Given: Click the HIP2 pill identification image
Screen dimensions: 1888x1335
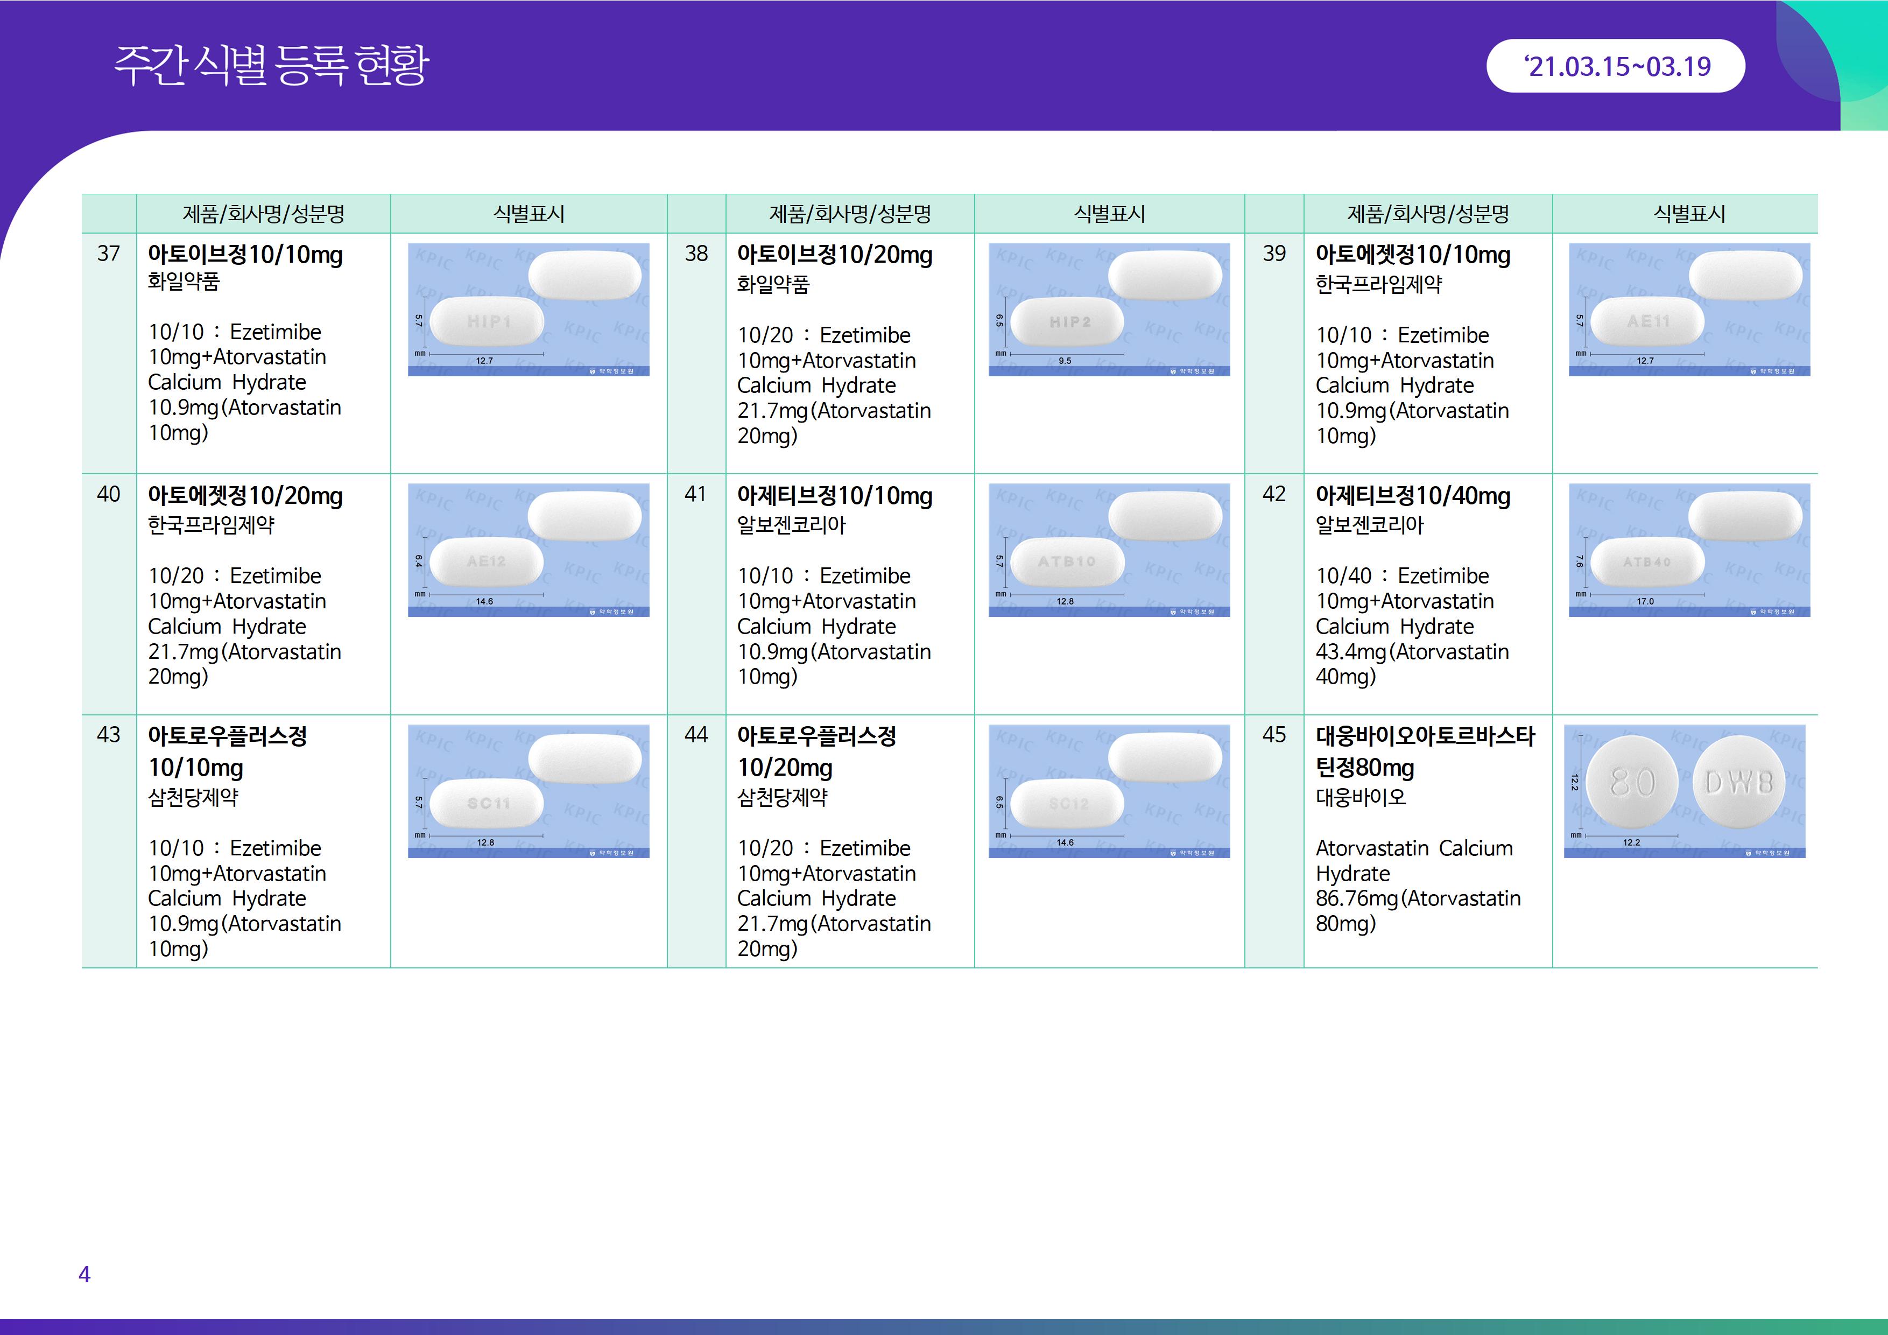Looking at the screenshot, I should [1109, 310].
